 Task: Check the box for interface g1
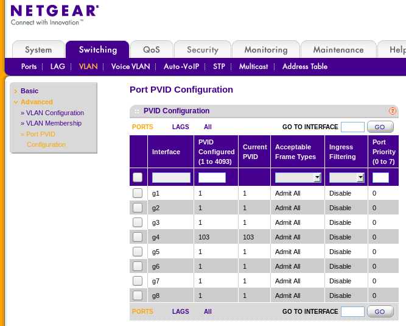pos(138,193)
